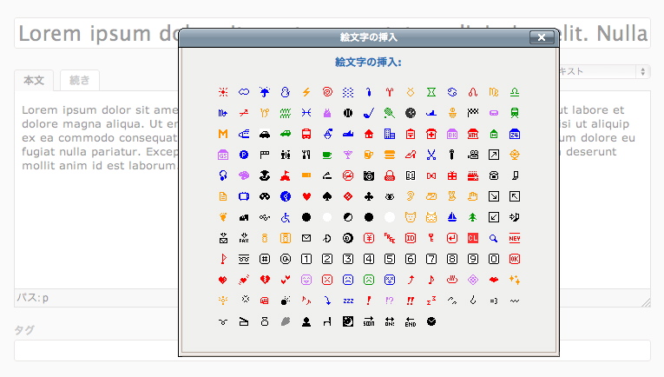
Task: Choose the black spade suit emoji
Action: point(327,196)
